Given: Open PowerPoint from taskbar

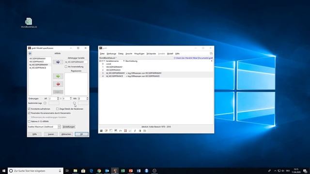Looking at the screenshot, I should coord(131,171).
